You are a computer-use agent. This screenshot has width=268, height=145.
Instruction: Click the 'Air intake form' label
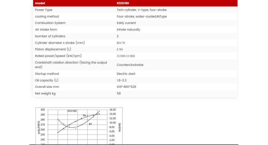point(46,30)
